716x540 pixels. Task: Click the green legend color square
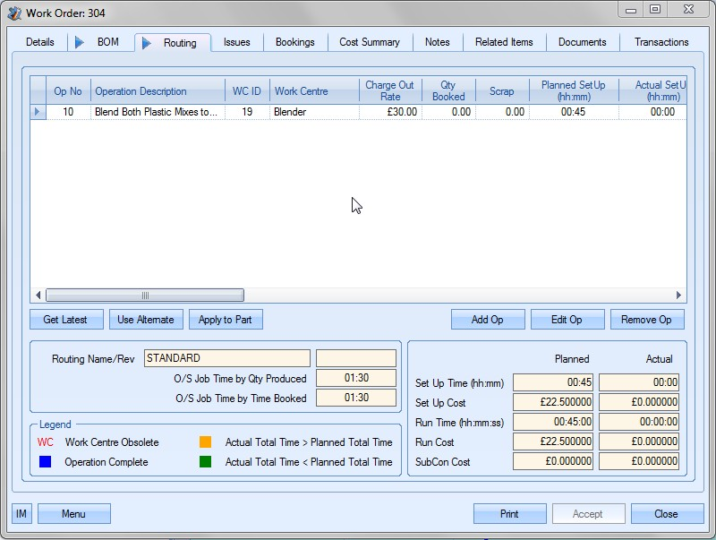tap(205, 462)
